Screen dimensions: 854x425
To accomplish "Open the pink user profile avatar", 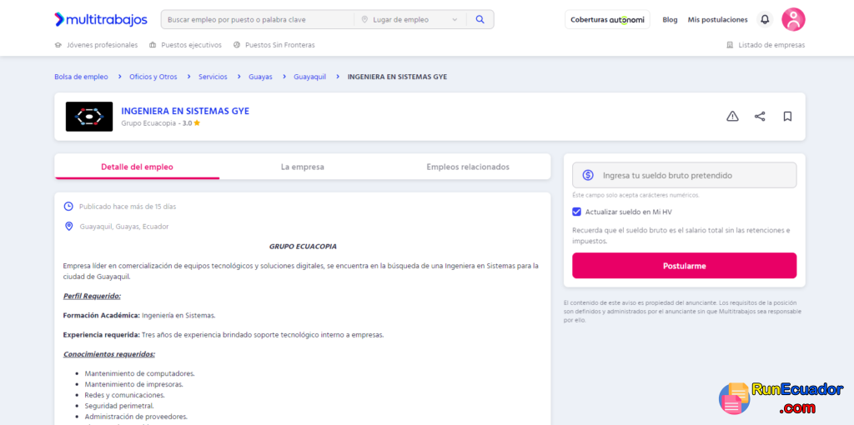I will [793, 20].
